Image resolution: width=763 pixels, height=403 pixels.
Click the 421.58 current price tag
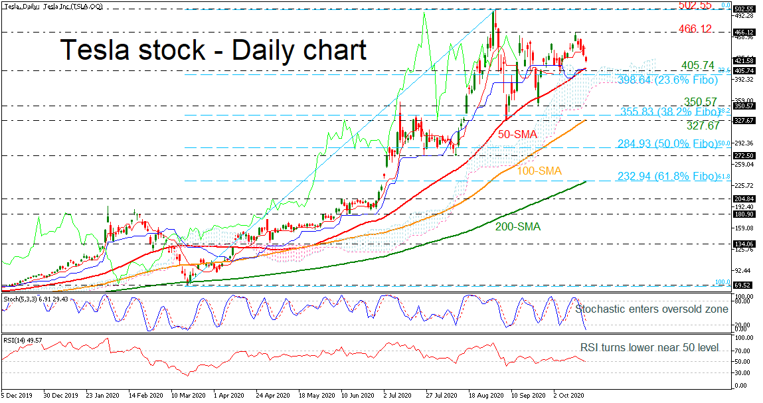click(744, 61)
